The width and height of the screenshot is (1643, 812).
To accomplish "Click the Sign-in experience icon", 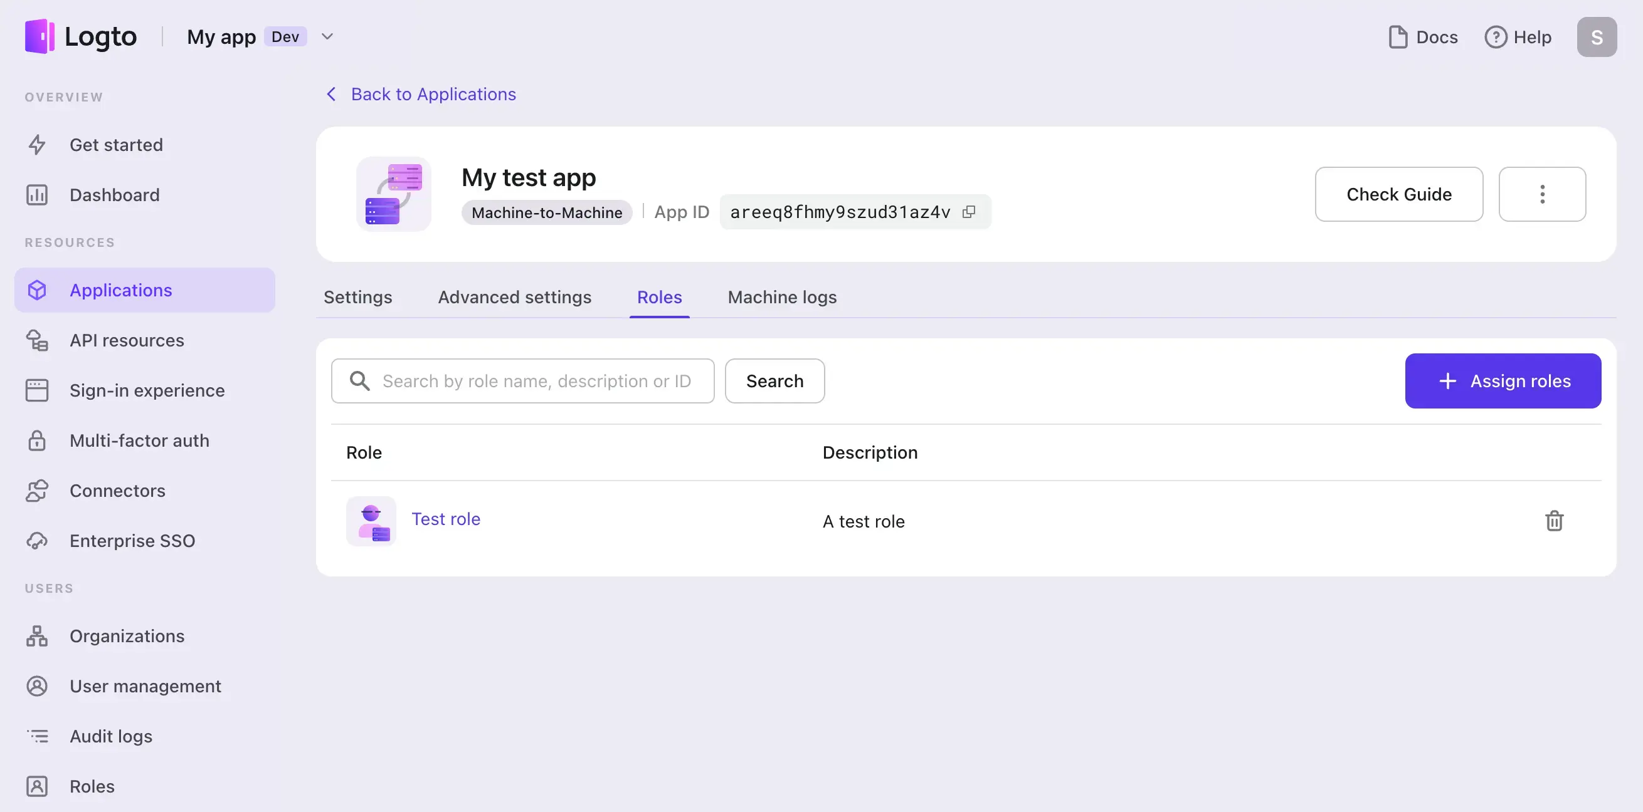I will pos(36,390).
